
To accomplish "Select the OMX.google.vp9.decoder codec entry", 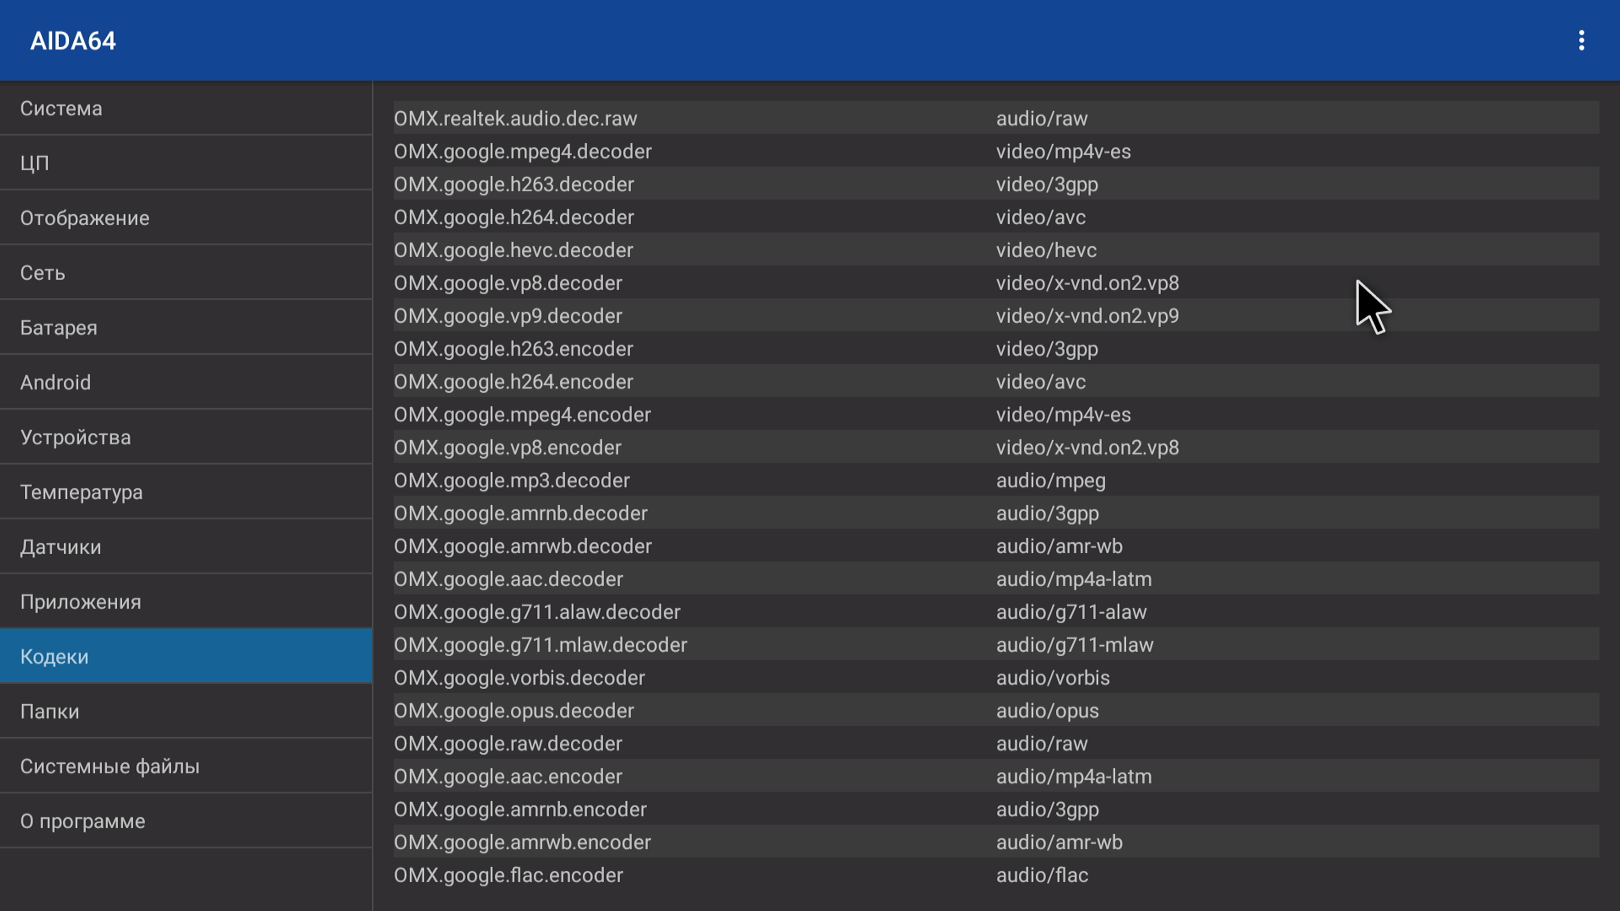I will [x=996, y=315].
